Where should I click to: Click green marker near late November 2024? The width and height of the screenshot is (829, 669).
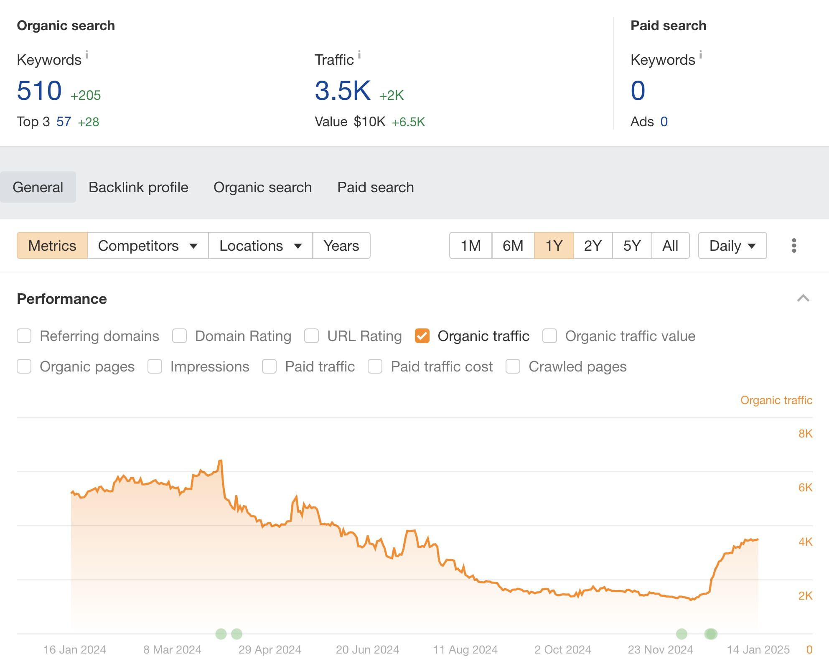tap(682, 634)
